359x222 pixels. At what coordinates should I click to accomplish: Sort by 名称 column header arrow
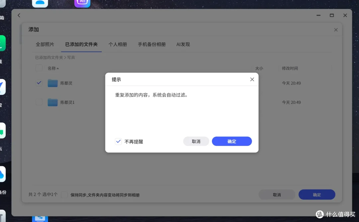tap(58, 68)
